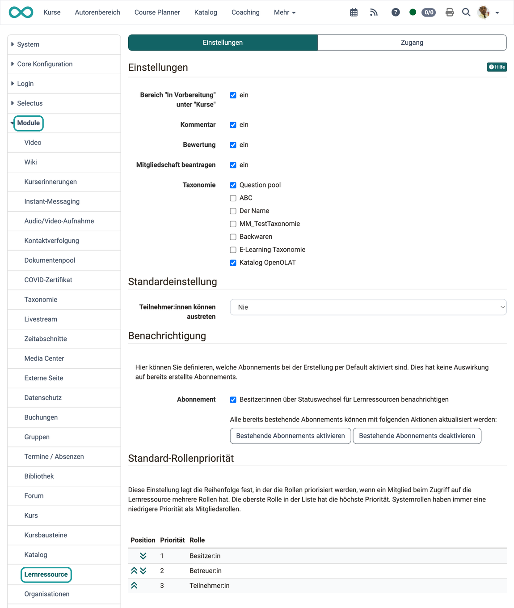The image size is (514, 608).
Task: Check the ABC taxonomy
Action: coord(233,198)
